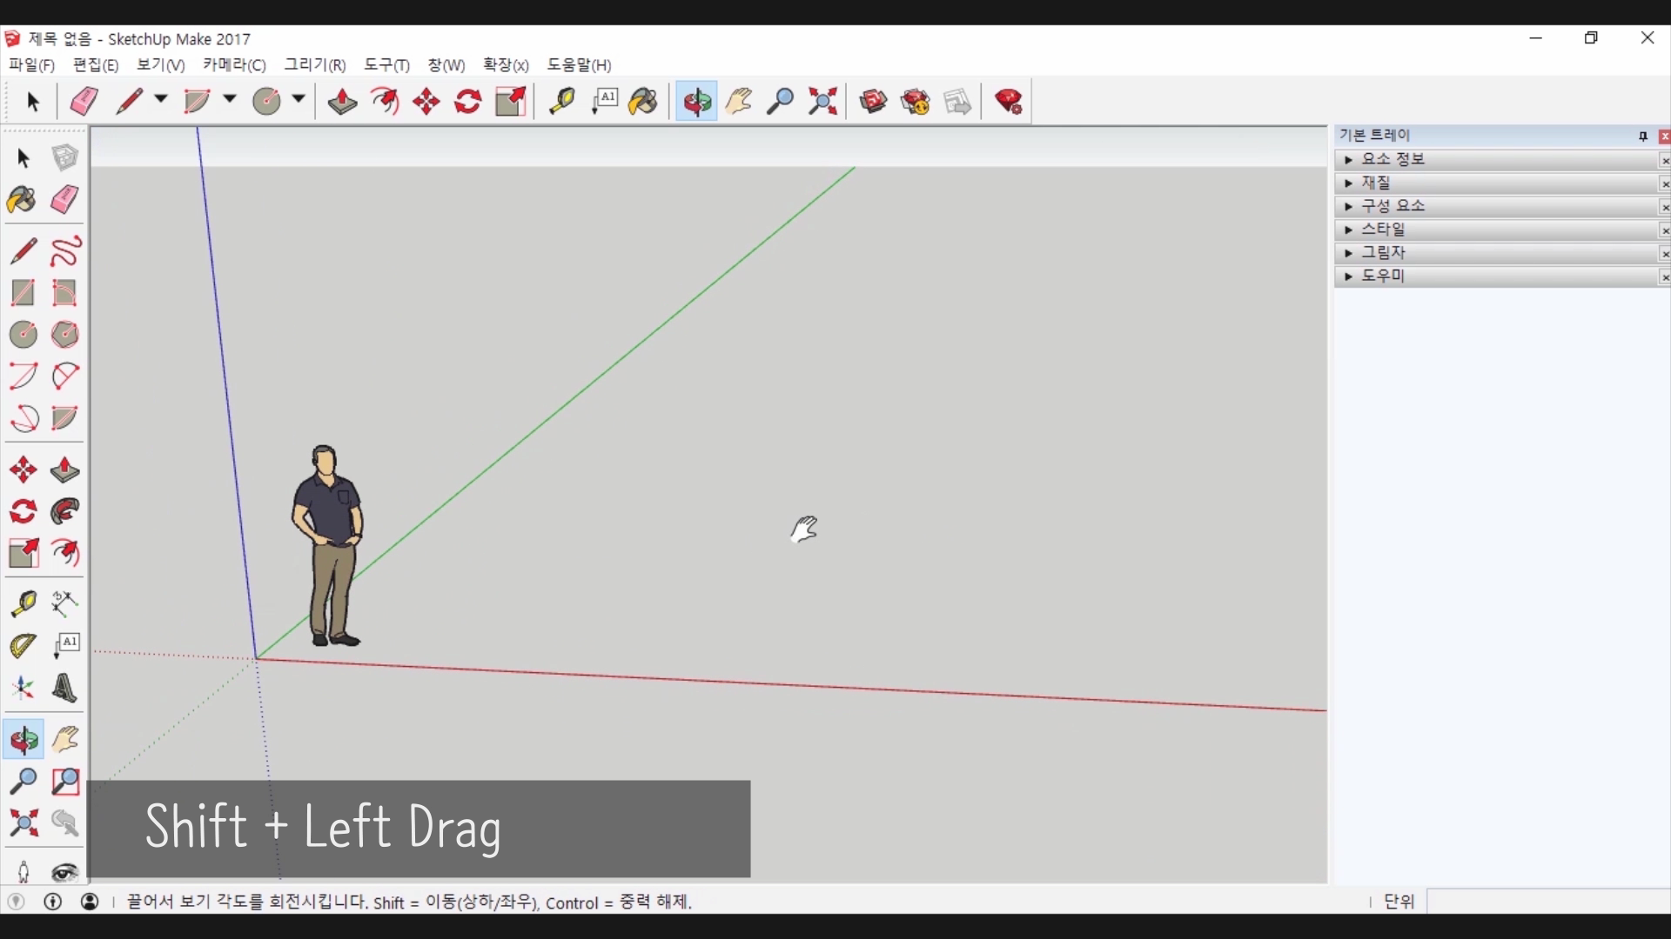The height and width of the screenshot is (939, 1671).
Task: Activate Follow Me tool in left toolbar
Action: [64, 511]
